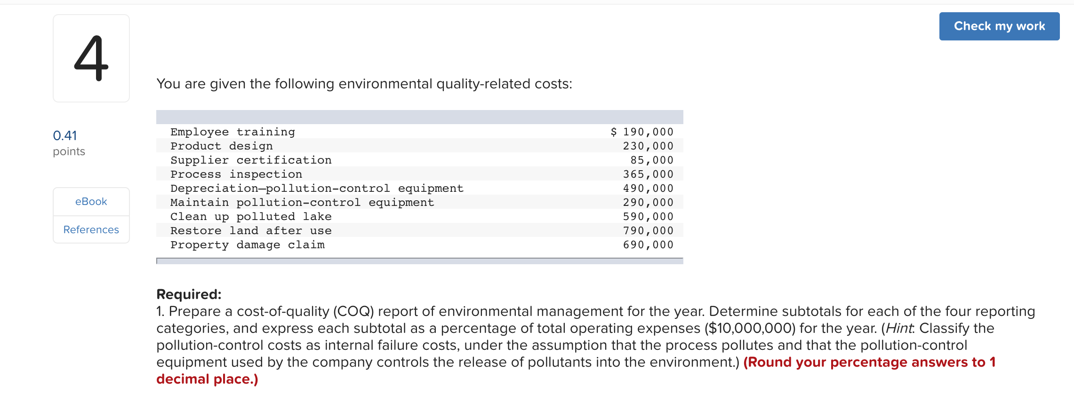Select the 790,000 amount in the table
1074x394 pixels.
pyautogui.click(x=648, y=231)
